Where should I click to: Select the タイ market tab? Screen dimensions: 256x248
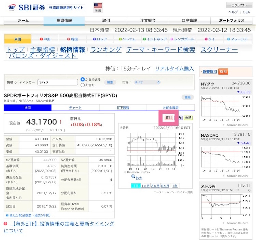click(x=210, y=39)
